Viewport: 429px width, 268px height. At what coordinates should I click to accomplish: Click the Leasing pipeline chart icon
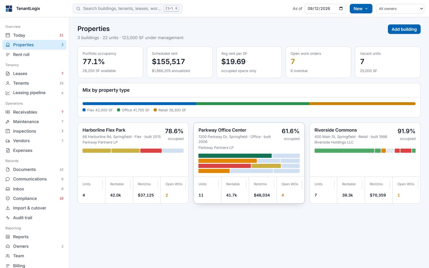pyautogui.click(x=8, y=93)
